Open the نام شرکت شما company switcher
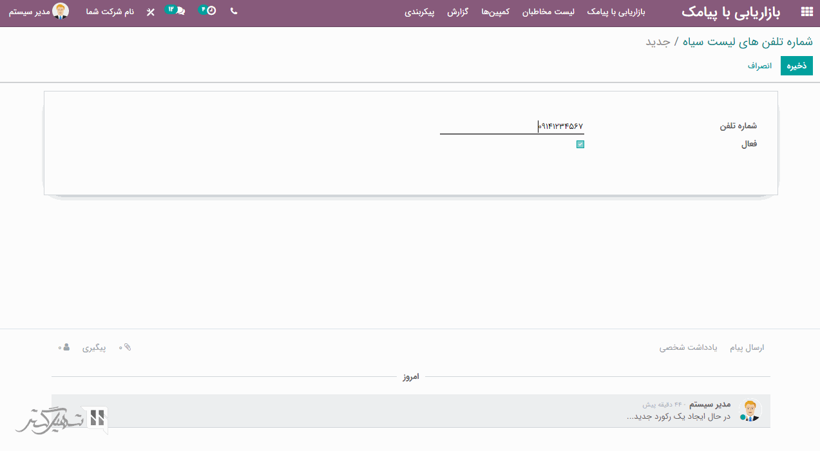Image resolution: width=820 pixels, height=451 pixels. tap(110, 12)
